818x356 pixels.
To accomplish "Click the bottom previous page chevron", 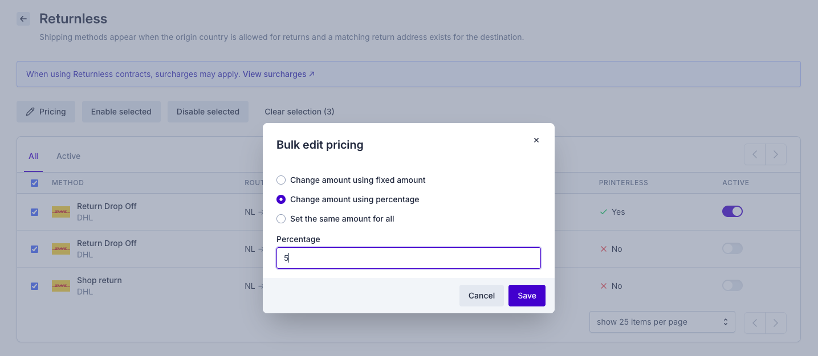I will click(755, 322).
